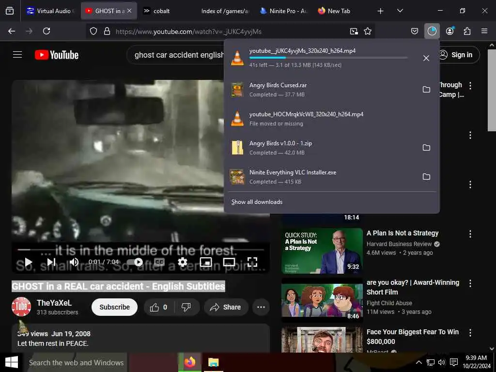Open the Firefox account icon

pyautogui.click(x=450, y=31)
